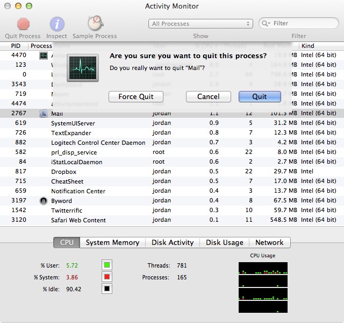Click the Activity Monitor icon in the dialog
This screenshot has height=323, width=344.
(x=83, y=68)
